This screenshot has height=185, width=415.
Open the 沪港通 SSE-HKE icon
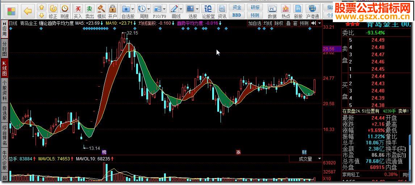pyautogui.click(x=312, y=12)
